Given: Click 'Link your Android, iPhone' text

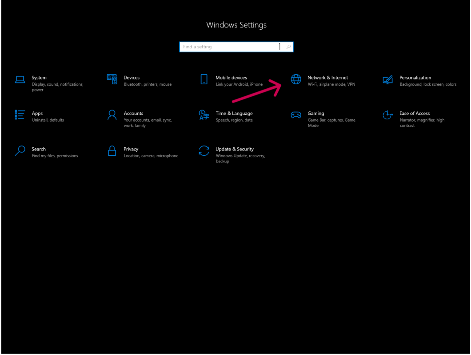Looking at the screenshot, I should (x=239, y=84).
